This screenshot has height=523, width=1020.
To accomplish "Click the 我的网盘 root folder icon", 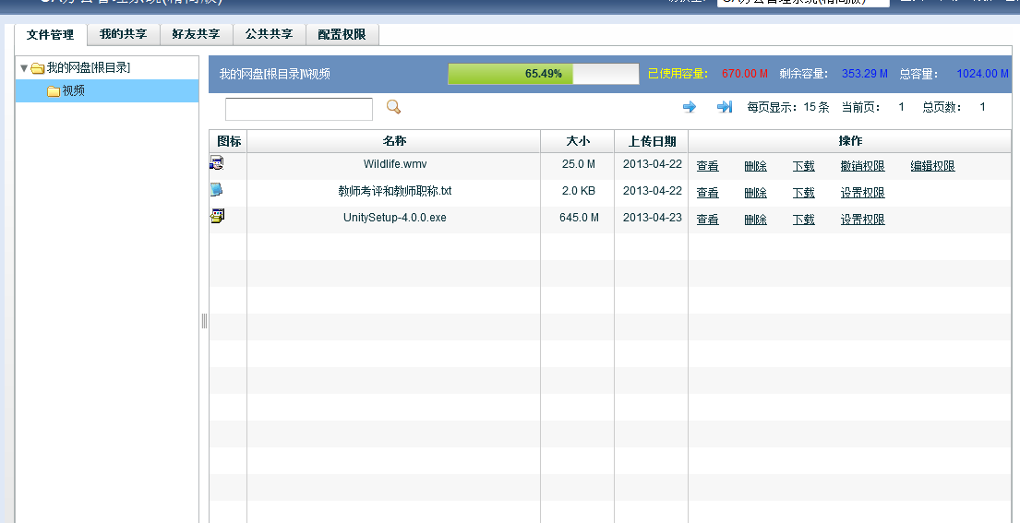I will [38, 68].
